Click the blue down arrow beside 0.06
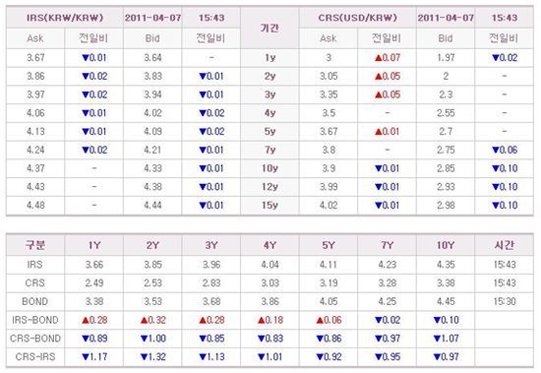541x373 pixels. point(496,150)
